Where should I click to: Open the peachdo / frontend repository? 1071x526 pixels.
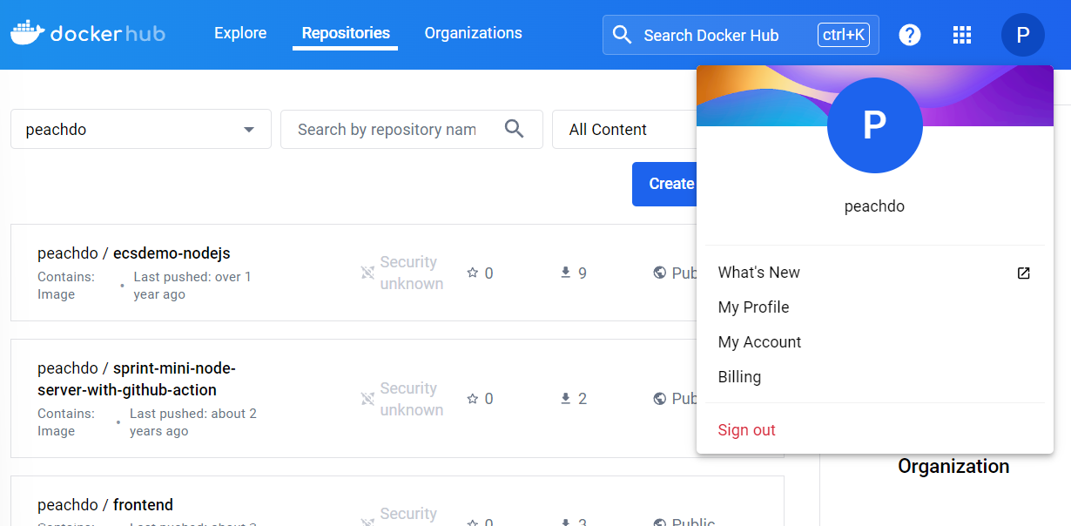(x=105, y=504)
